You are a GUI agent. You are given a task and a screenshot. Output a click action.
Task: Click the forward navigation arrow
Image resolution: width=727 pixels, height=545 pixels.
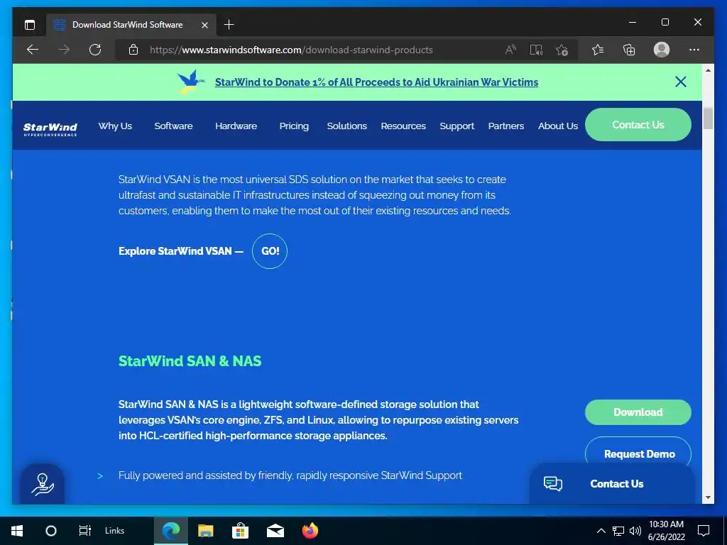pos(63,50)
